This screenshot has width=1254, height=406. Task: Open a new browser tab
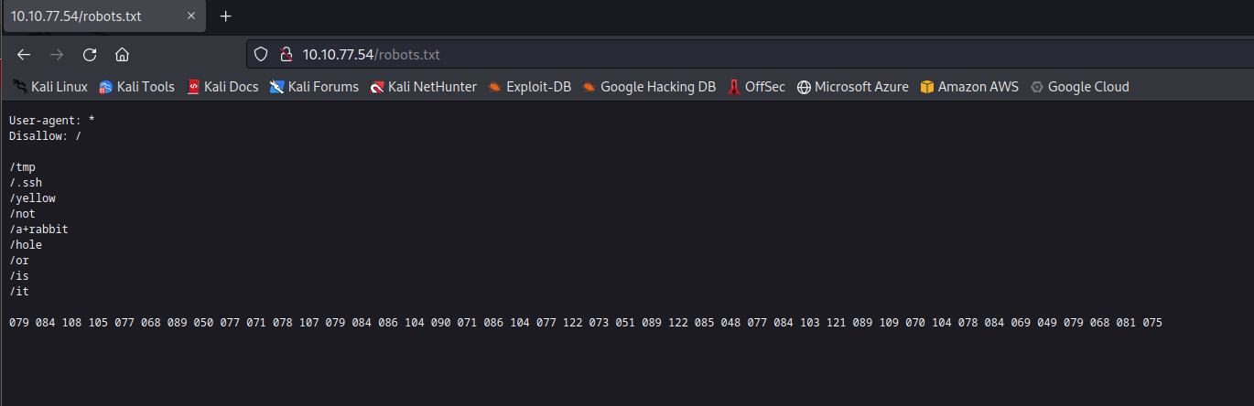coord(226,16)
